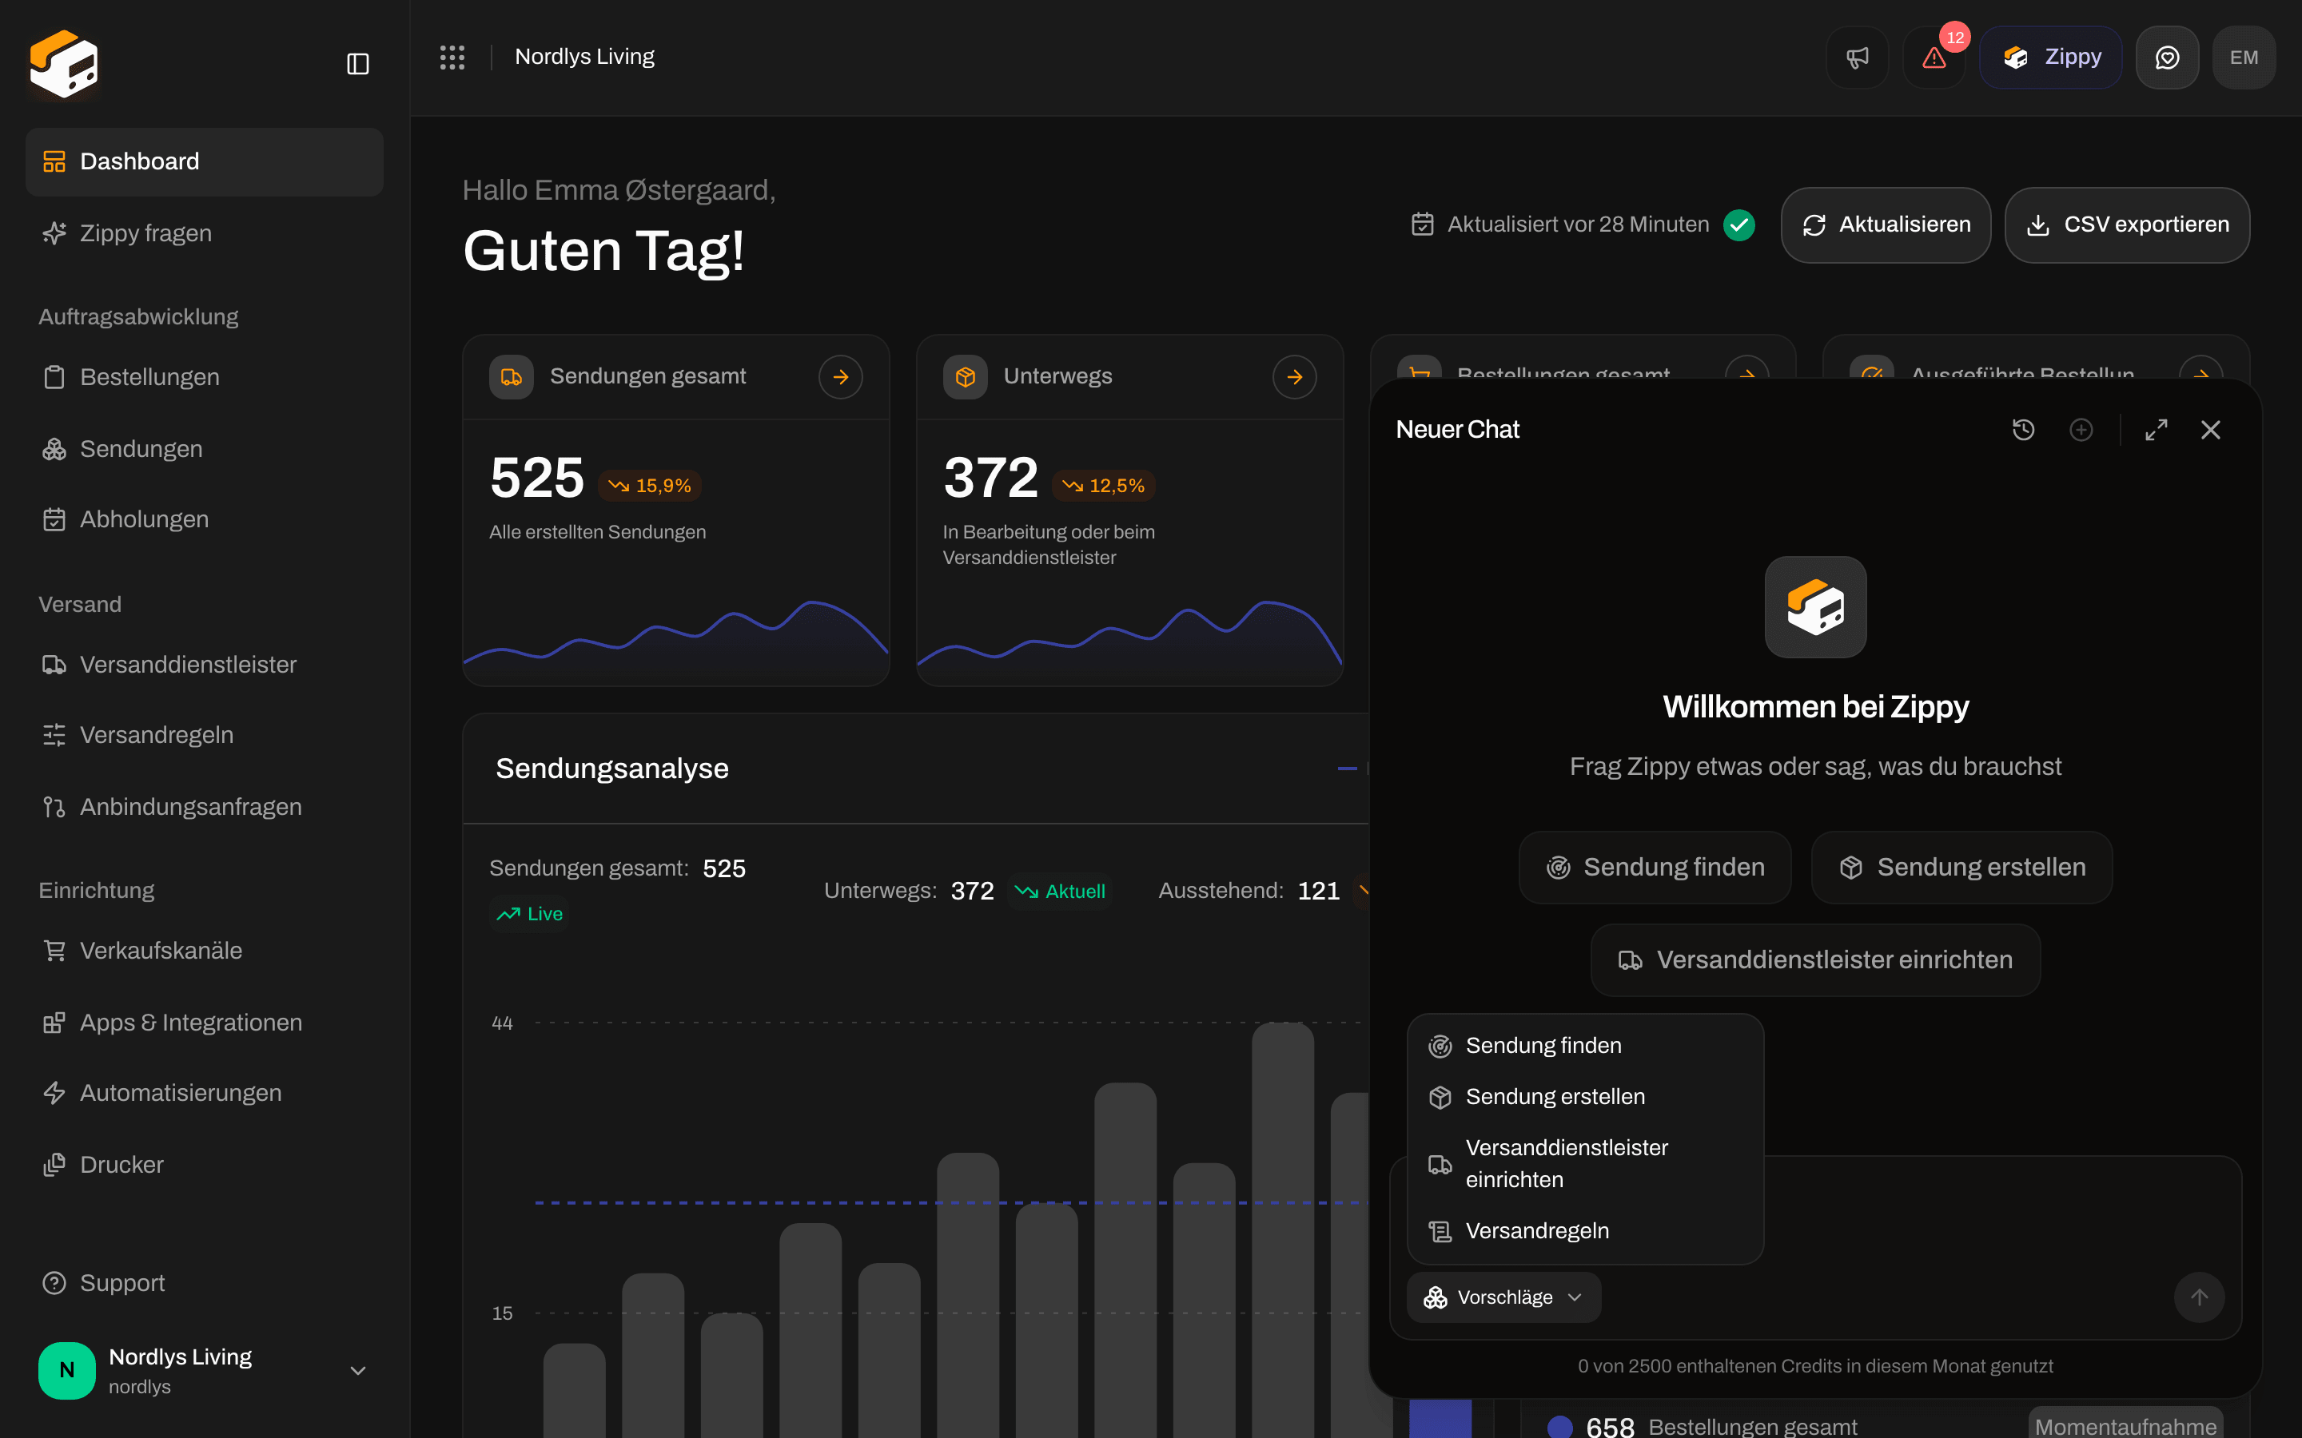The image size is (2302, 1438).
Task: Open chat history in the Zippy panel
Action: [x=2023, y=430]
